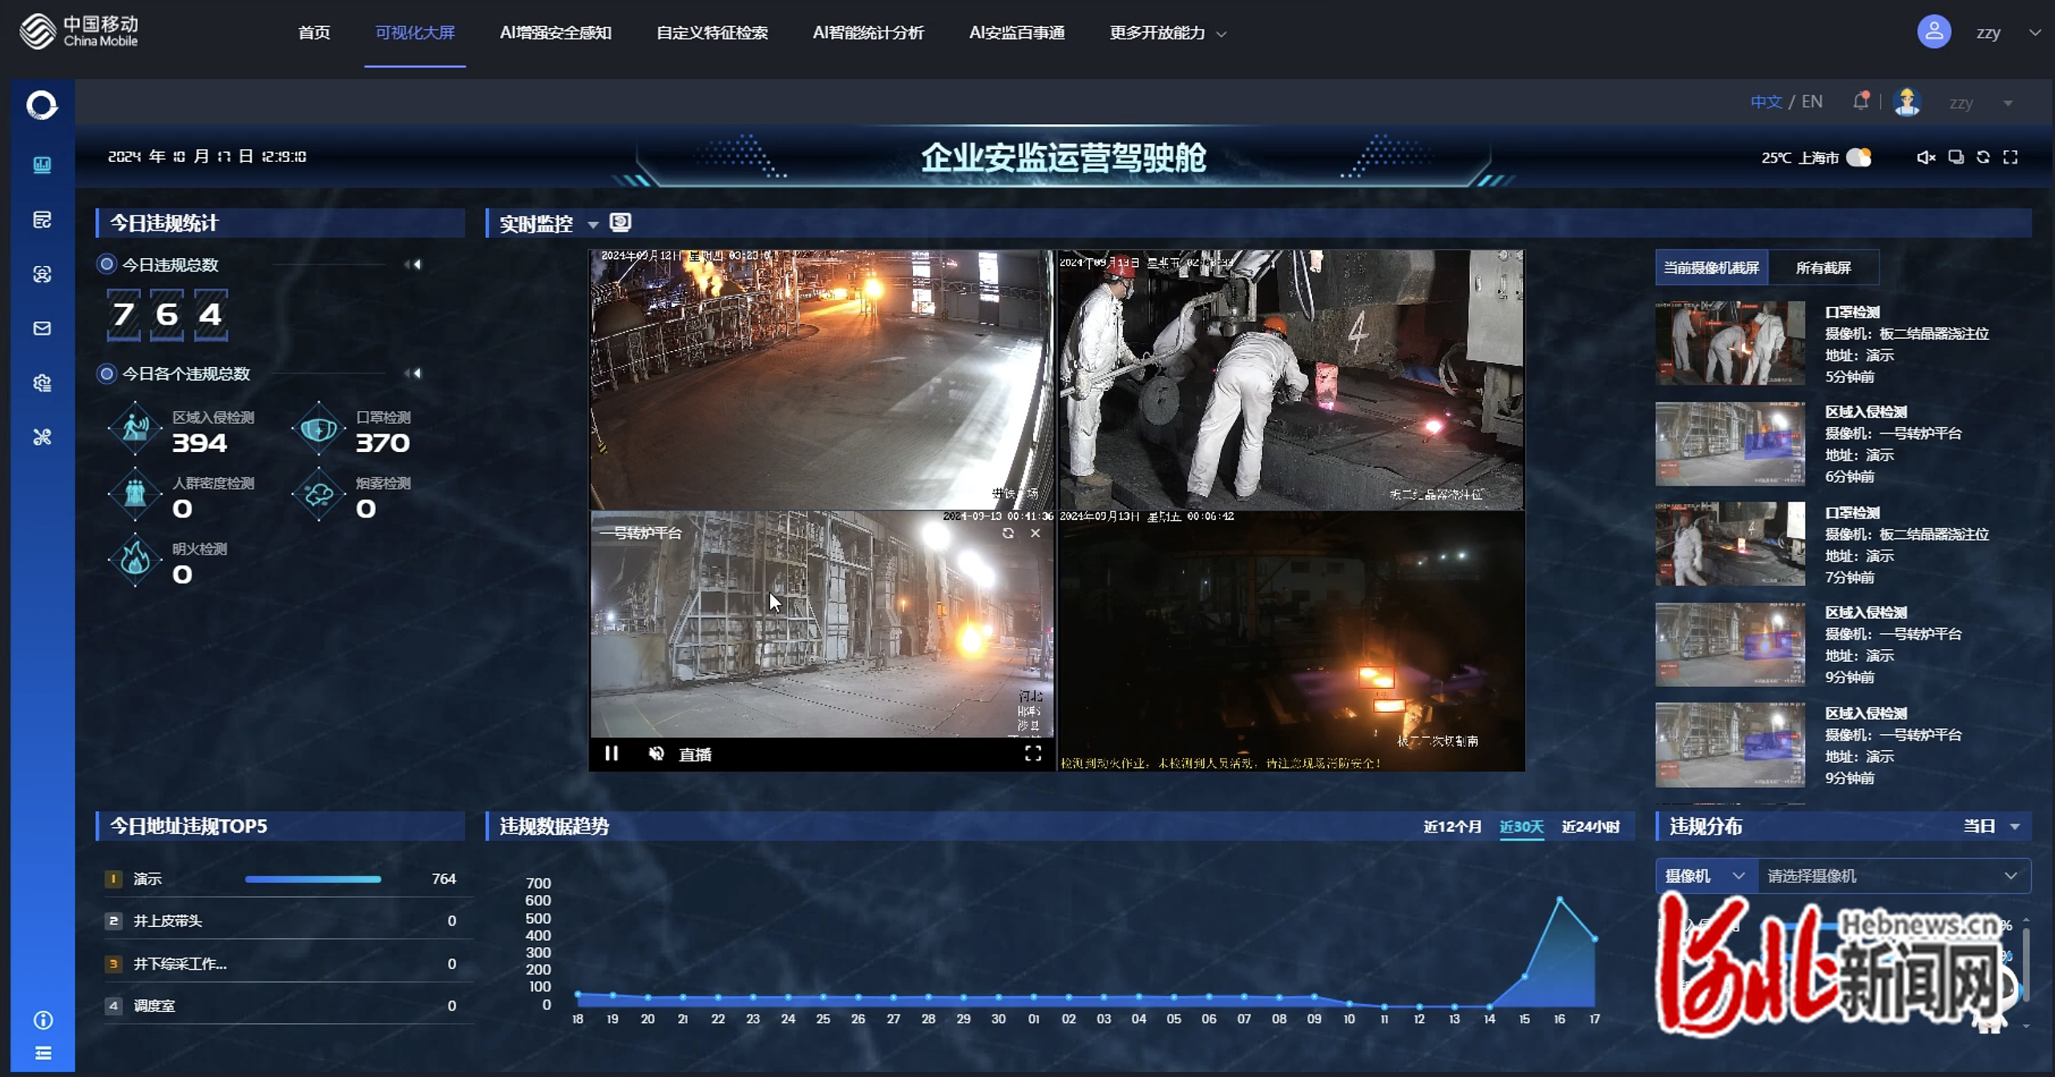Open AI增强安全感知 in navigation
This screenshot has width=2055, height=1077.
pyautogui.click(x=555, y=33)
